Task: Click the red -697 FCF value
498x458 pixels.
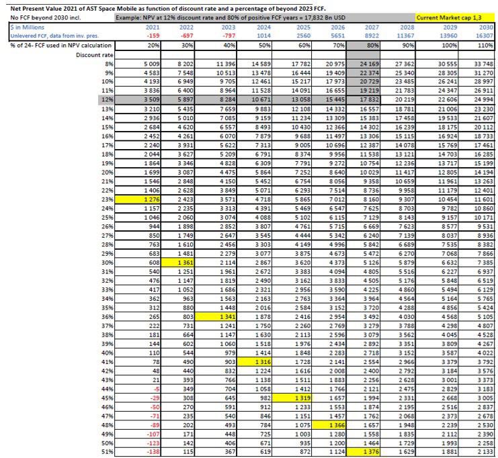Action: 187,36
